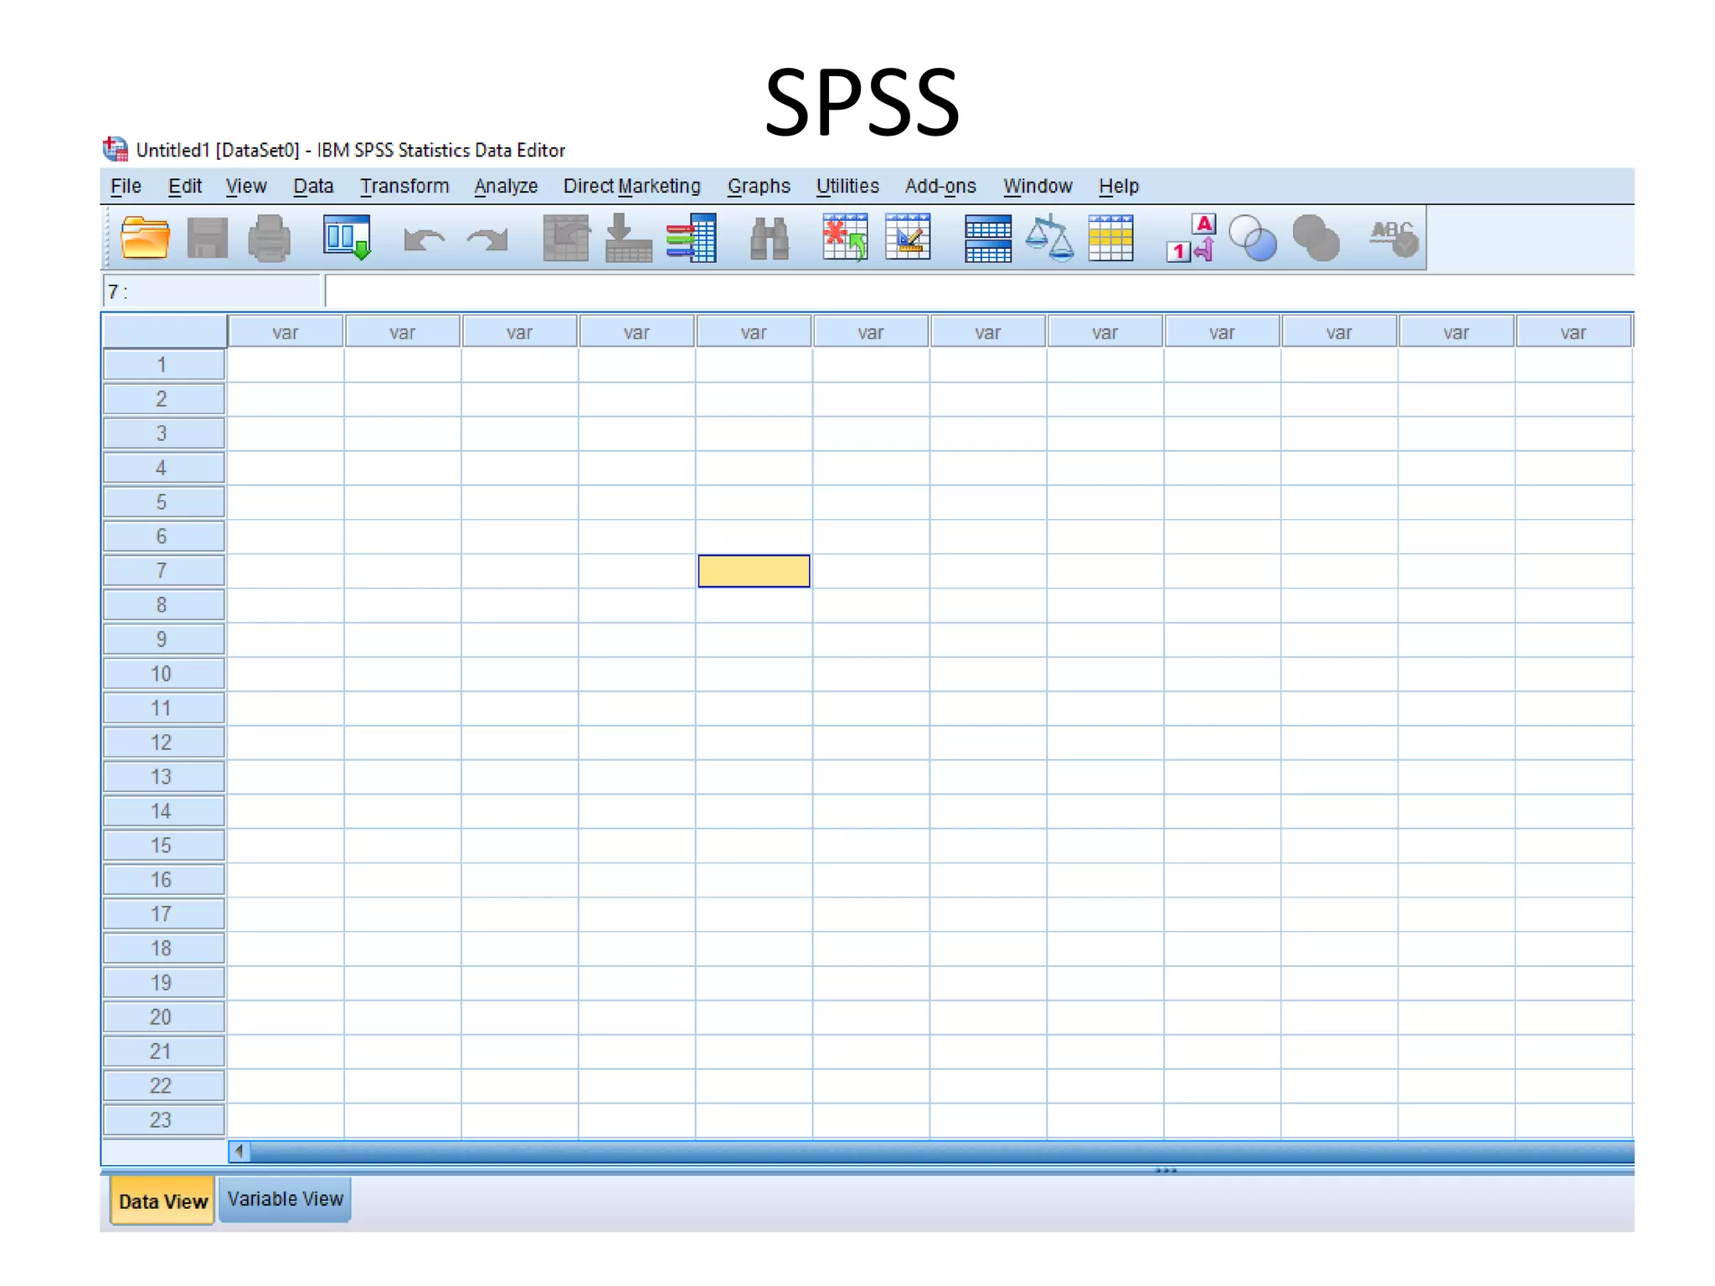Image resolution: width=1715 pixels, height=1286 pixels.
Task: Switch to the Variable View tab
Action: (x=285, y=1199)
